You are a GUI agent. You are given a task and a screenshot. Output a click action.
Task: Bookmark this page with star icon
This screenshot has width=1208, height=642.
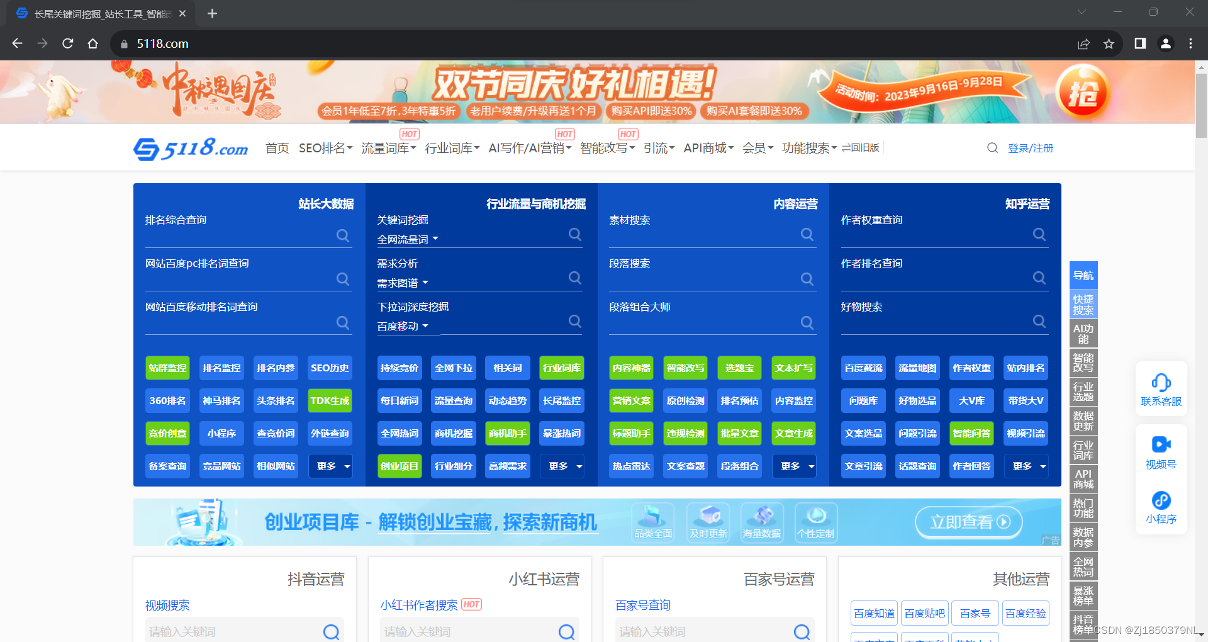1109,43
